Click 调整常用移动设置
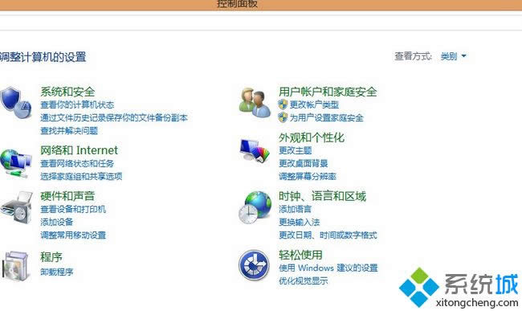 pos(73,235)
